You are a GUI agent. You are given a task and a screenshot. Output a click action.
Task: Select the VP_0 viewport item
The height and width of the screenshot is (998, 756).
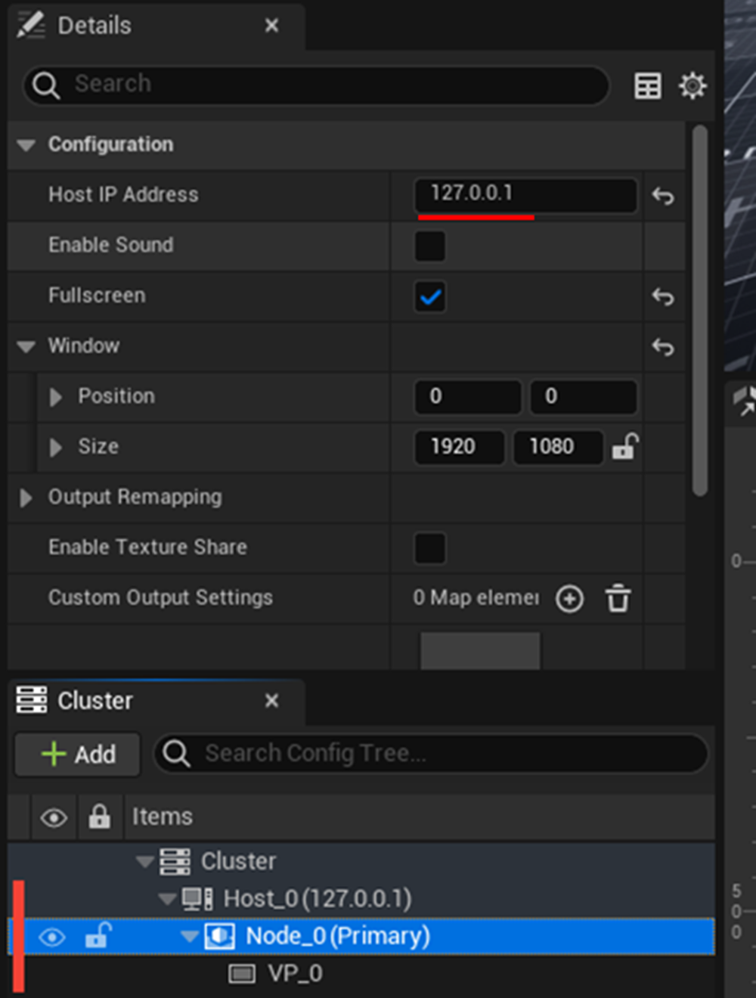click(295, 974)
